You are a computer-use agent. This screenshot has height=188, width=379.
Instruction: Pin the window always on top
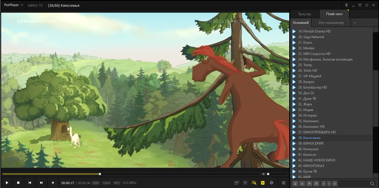coord(346,5)
